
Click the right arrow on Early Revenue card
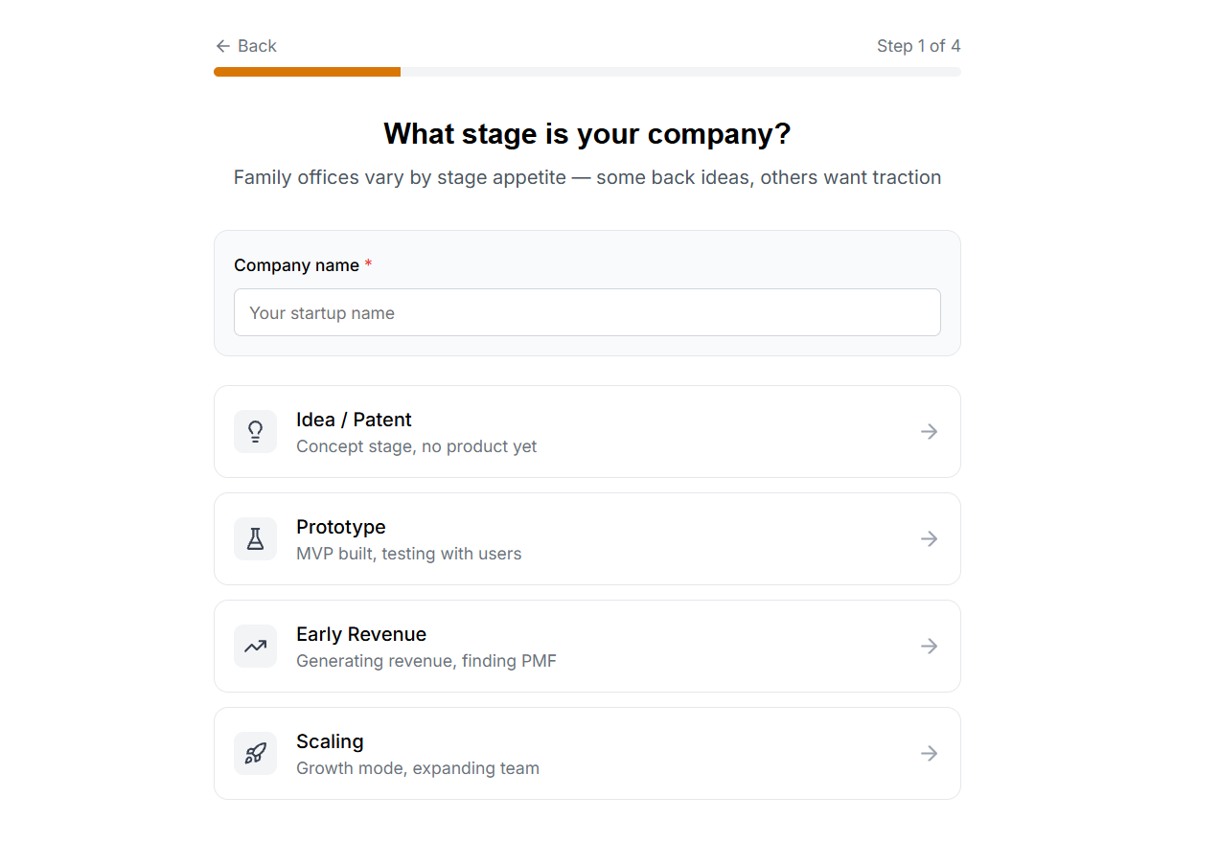tap(929, 647)
